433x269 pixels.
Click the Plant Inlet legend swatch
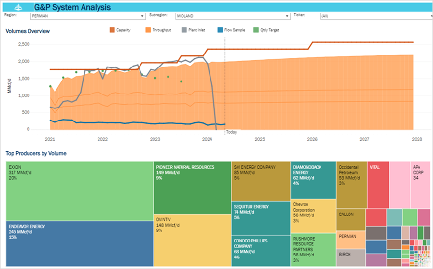click(x=184, y=30)
